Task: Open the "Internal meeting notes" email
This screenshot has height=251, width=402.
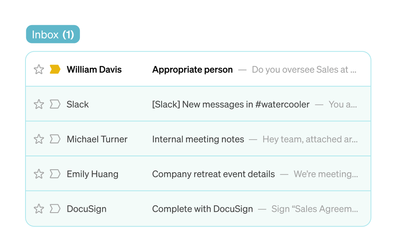Action: tap(198, 139)
